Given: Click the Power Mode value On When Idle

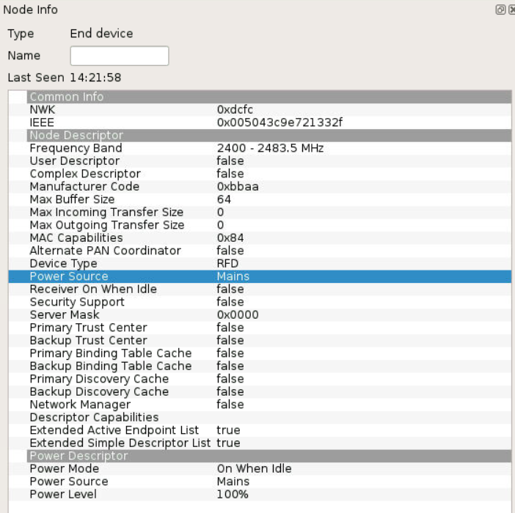Looking at the screenshot, I should tap(254, 468).
